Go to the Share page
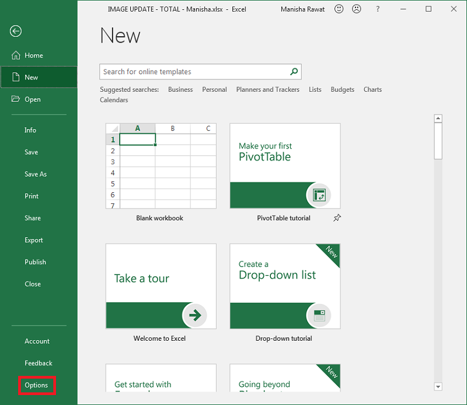The width and height of the screenshot is (467, 405). pyautogui.click(x=33, y=218)
